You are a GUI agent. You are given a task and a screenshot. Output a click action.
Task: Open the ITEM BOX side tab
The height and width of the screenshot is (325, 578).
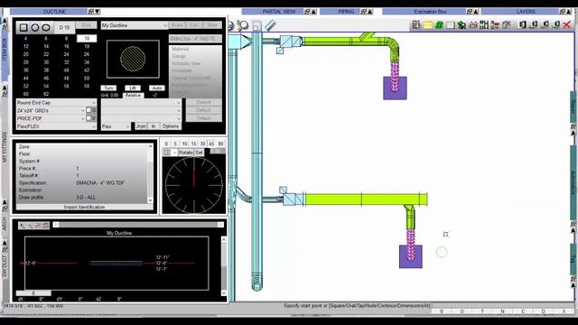coord(5,50)
